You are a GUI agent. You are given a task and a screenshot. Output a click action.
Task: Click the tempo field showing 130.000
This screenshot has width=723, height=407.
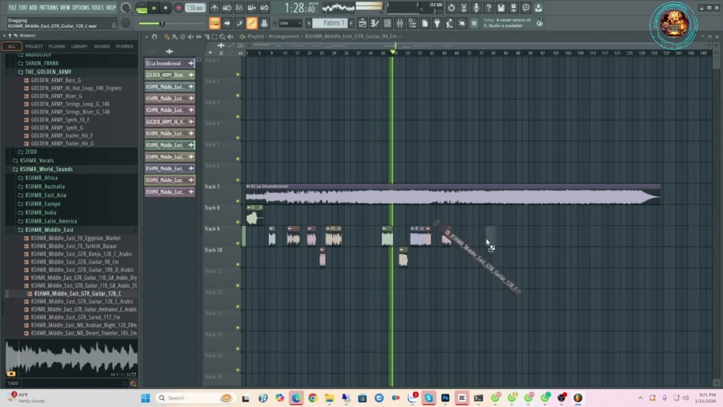pyautogui.click(x=195, y=8)
